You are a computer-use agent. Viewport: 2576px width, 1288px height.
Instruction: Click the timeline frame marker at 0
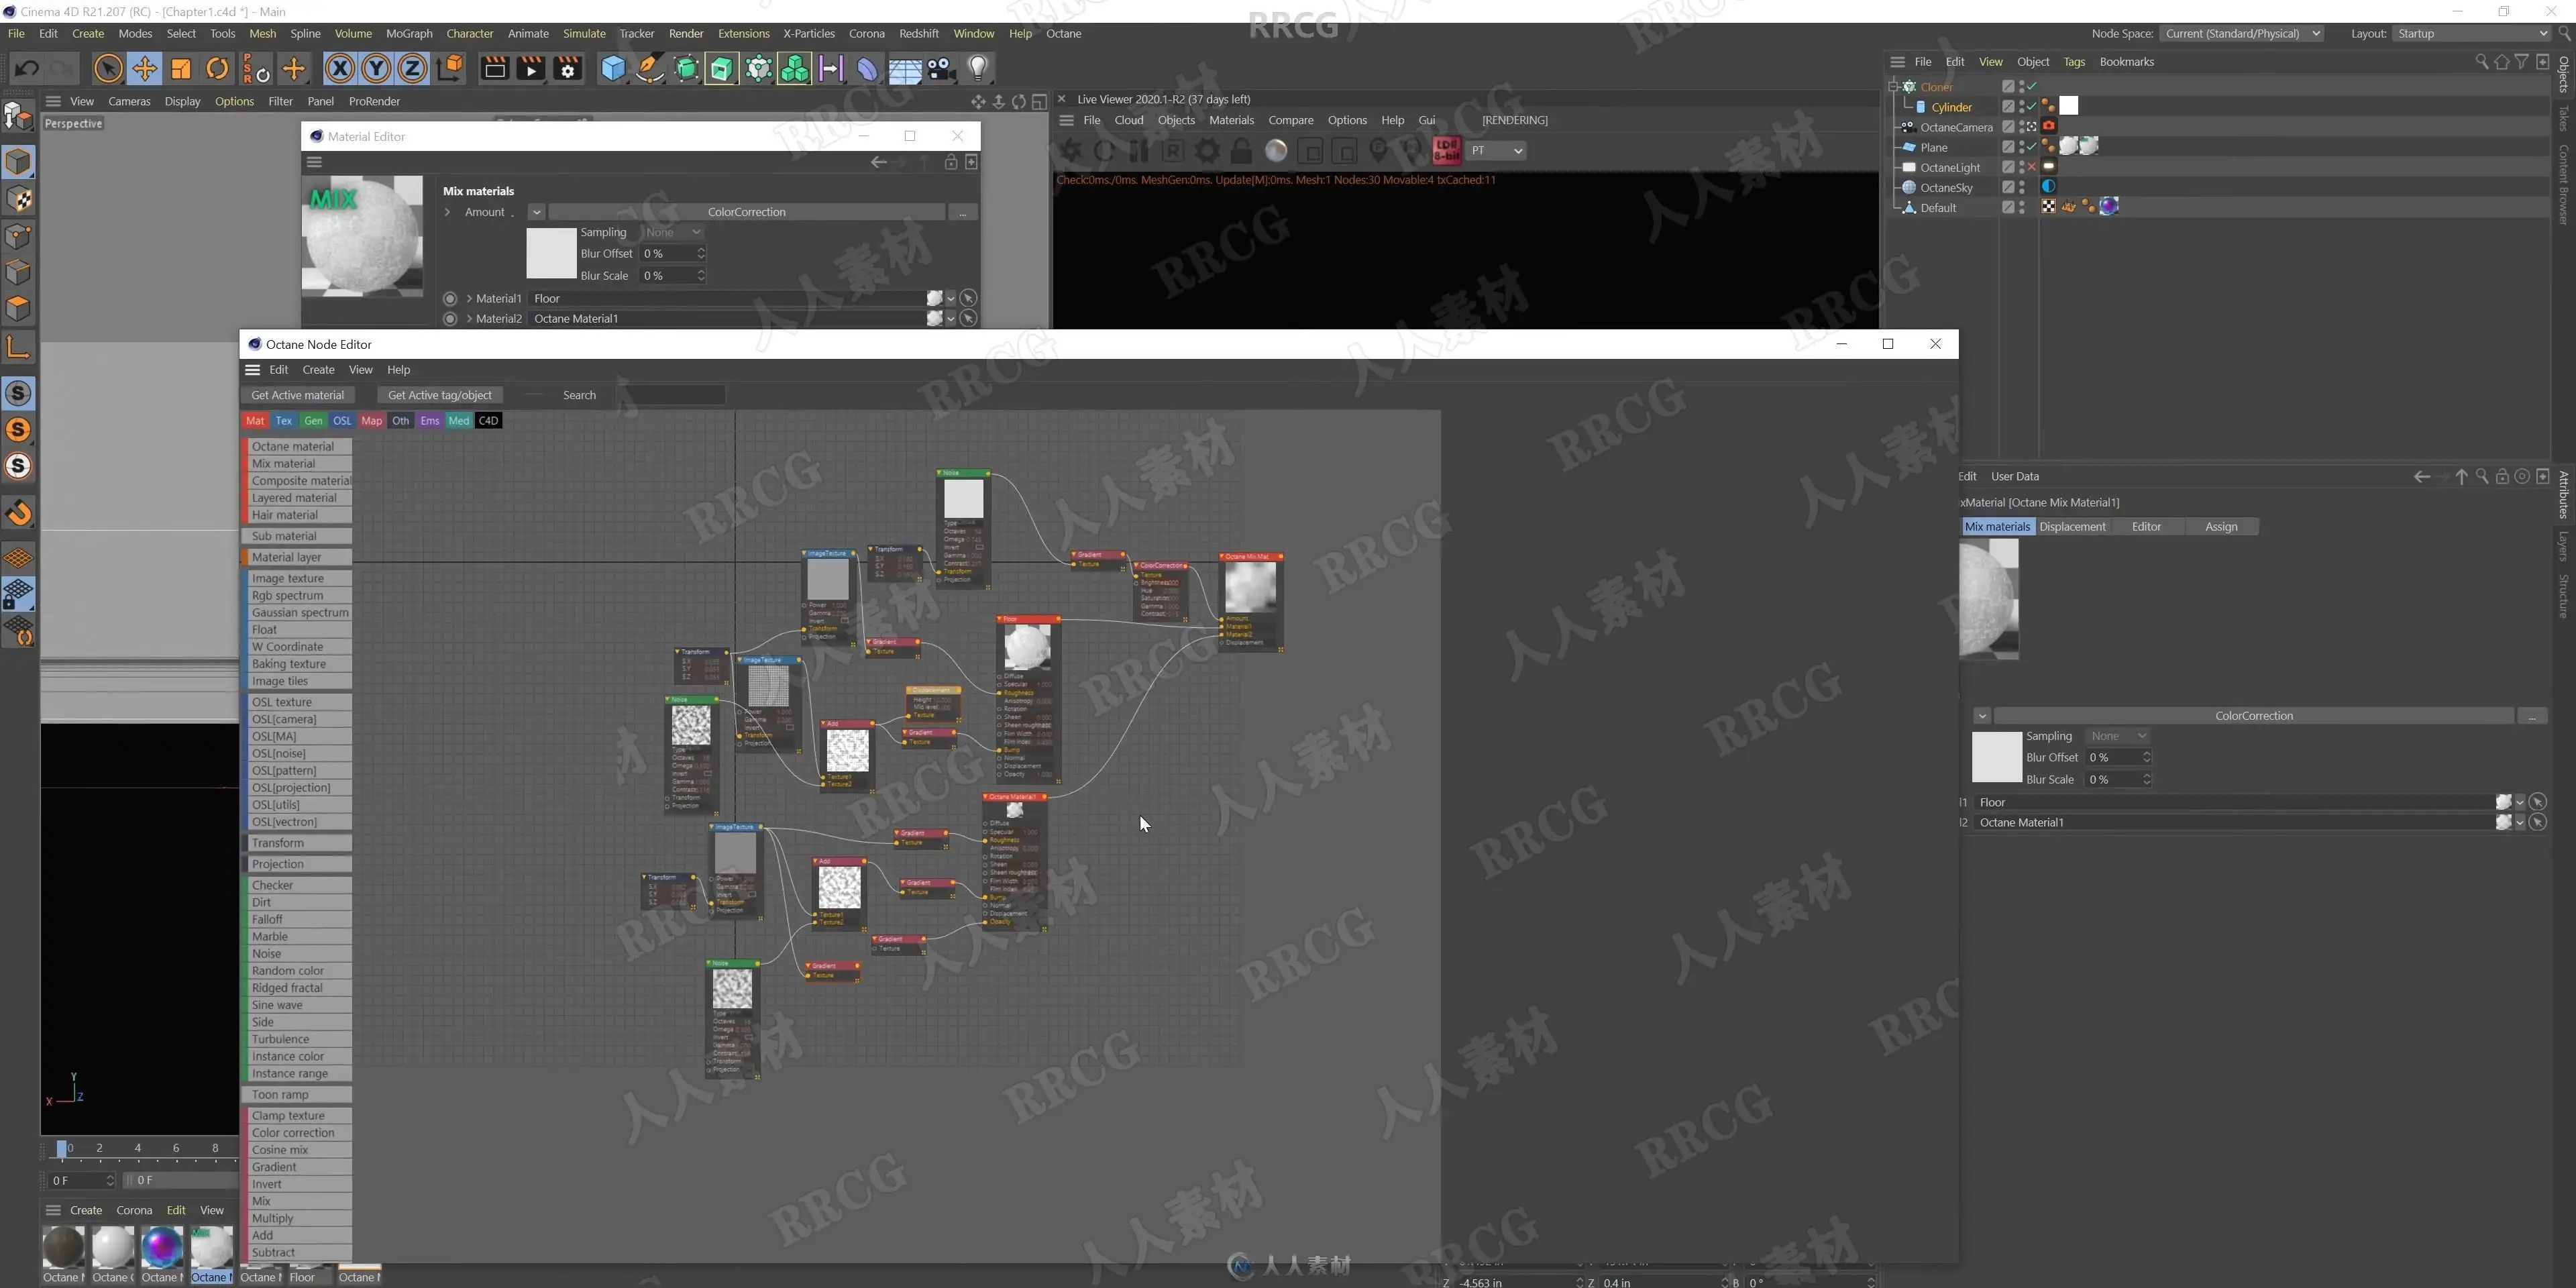pyautogui.click(x=63, y=1149)
